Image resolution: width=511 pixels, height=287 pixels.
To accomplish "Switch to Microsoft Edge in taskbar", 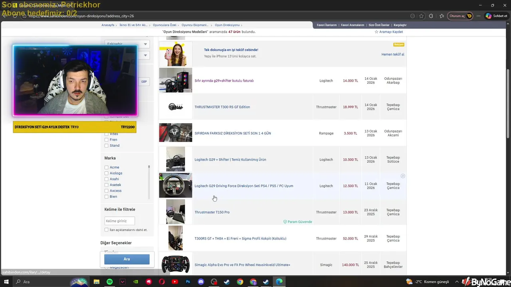I will click(x=279, y=282).
